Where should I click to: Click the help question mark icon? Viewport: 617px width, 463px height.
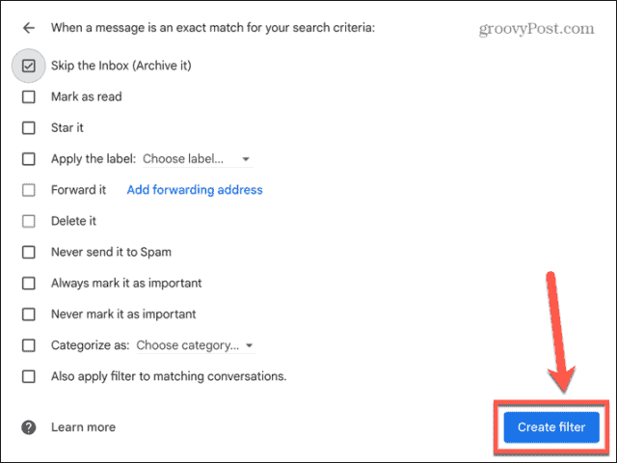pyautogui.click(x=29, y=427)
